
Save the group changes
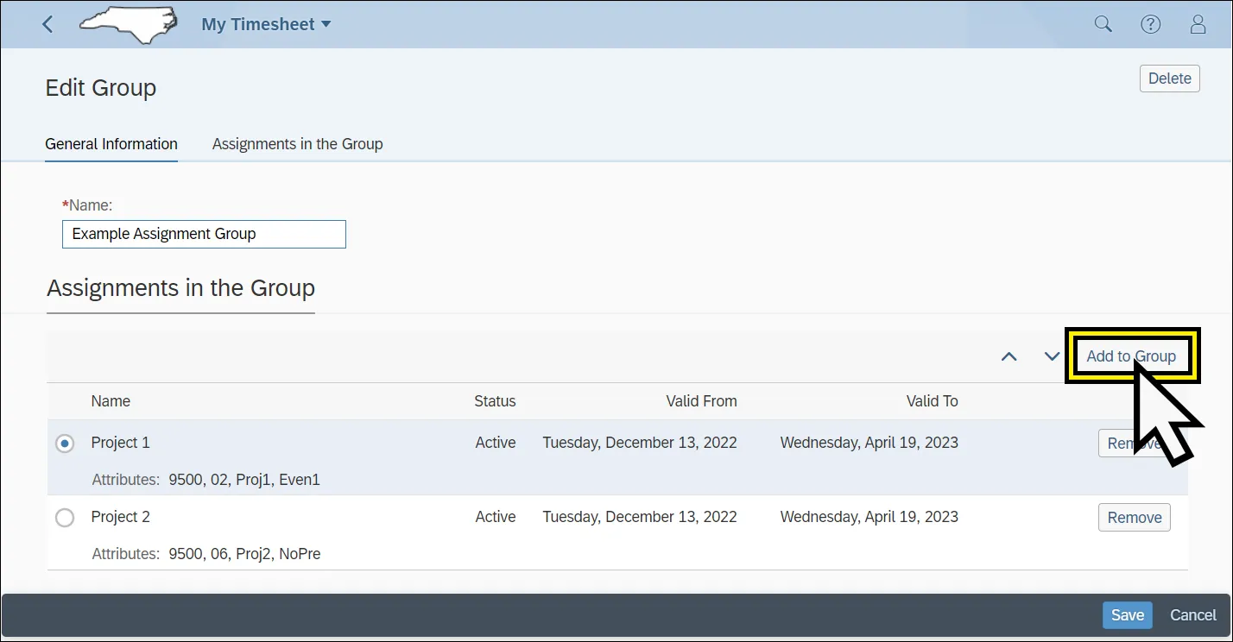(x=1127, y=615)
